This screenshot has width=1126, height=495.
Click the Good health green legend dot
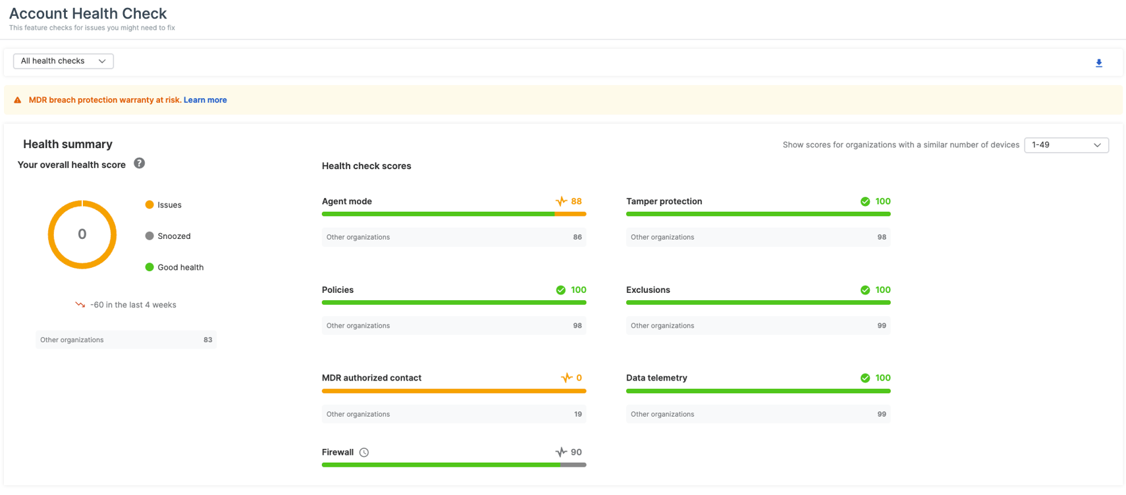149,267
